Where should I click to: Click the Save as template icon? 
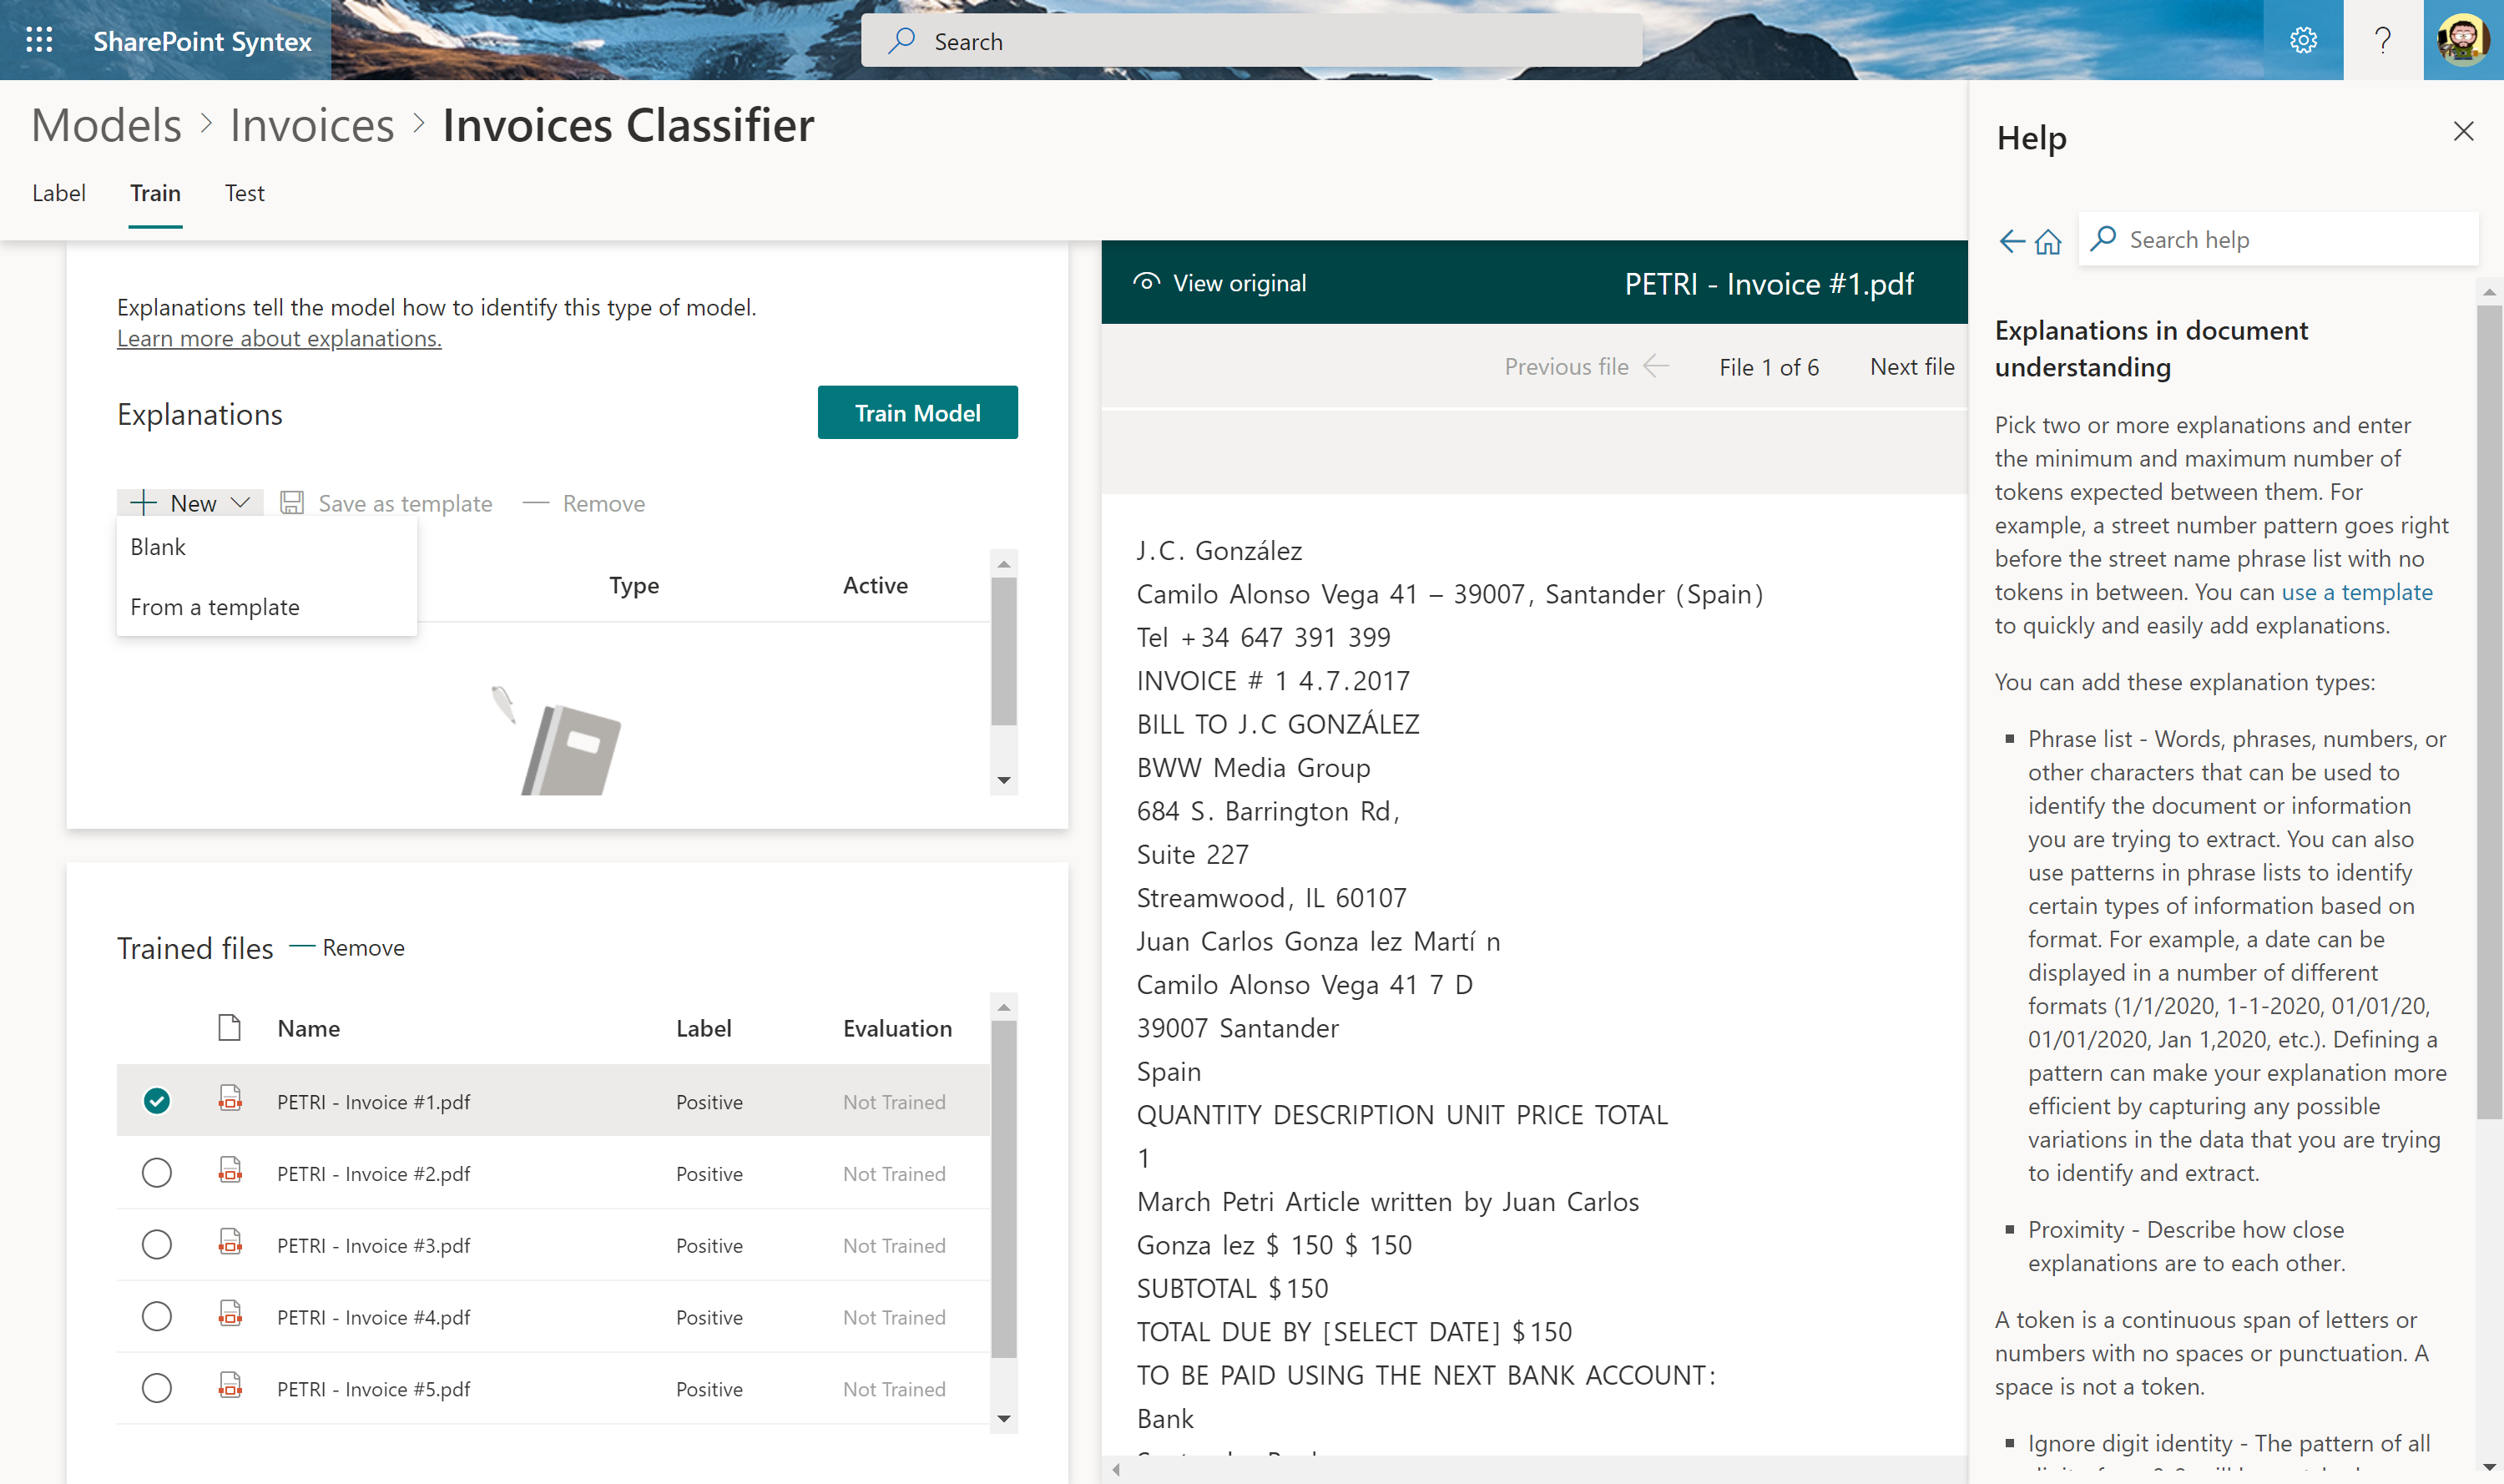[292, 503]
